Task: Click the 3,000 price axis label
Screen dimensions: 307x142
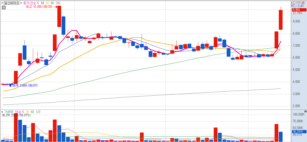Action: pyautogui.click(x=296, y=94)
